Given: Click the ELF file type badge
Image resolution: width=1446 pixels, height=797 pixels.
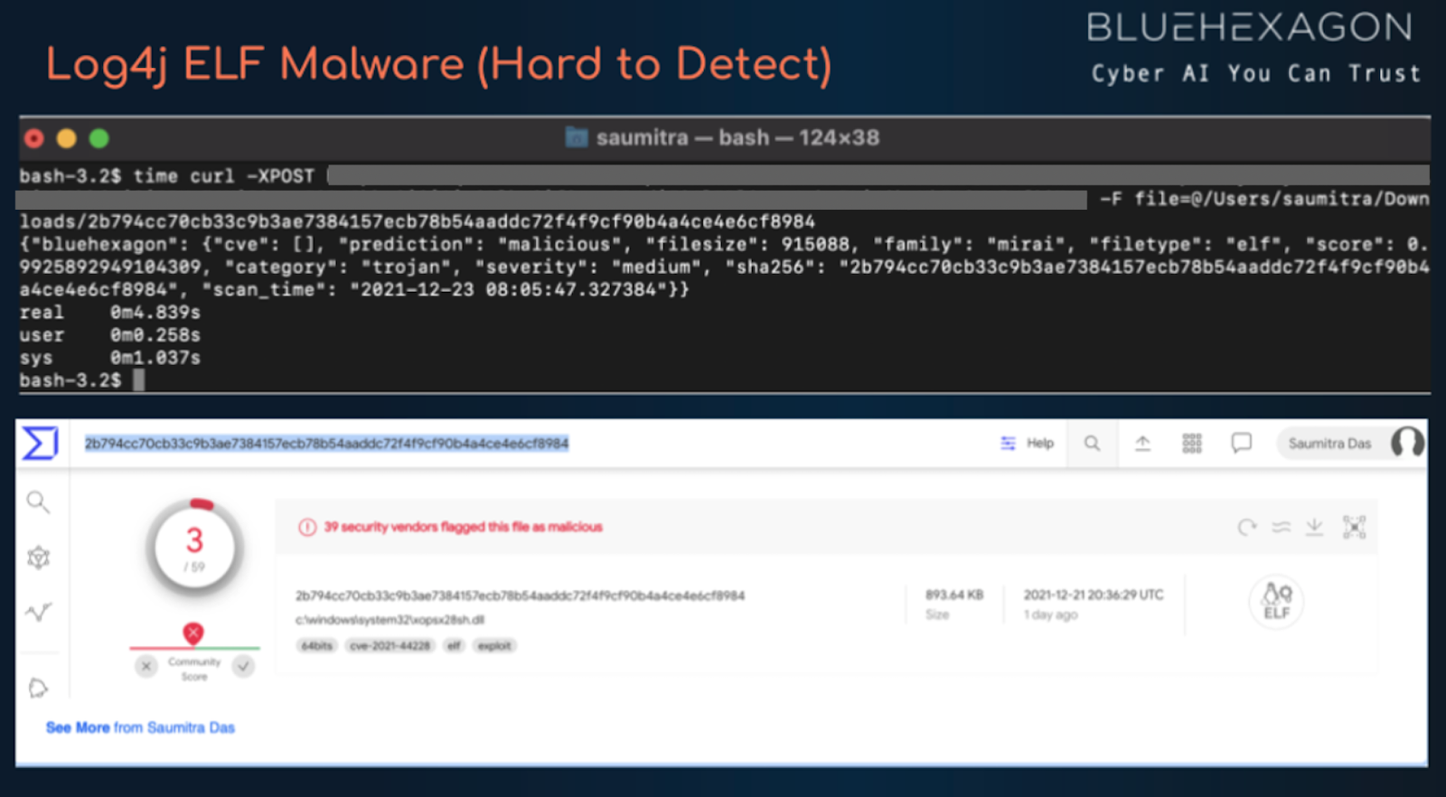Looking at the screenshot, I should tap(1276, 602).
